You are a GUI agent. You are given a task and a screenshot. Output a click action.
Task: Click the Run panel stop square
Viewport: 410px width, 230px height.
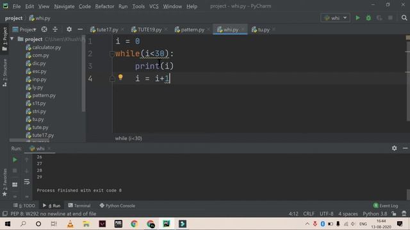click(x=15, y=171)
